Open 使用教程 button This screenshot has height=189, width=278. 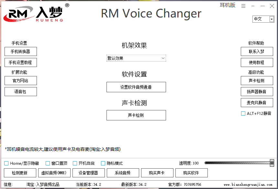pyautogui.click(x=257, y=62)
